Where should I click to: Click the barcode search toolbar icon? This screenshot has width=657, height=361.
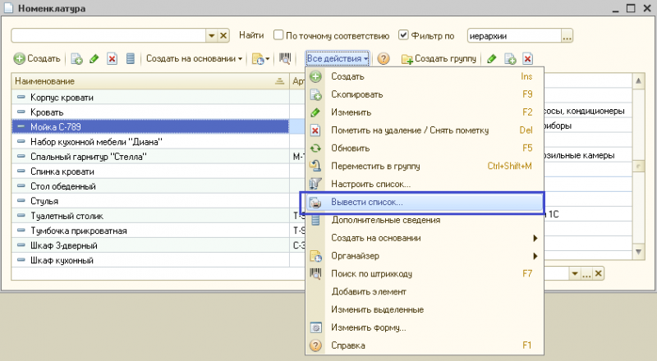tap(285, 58)
